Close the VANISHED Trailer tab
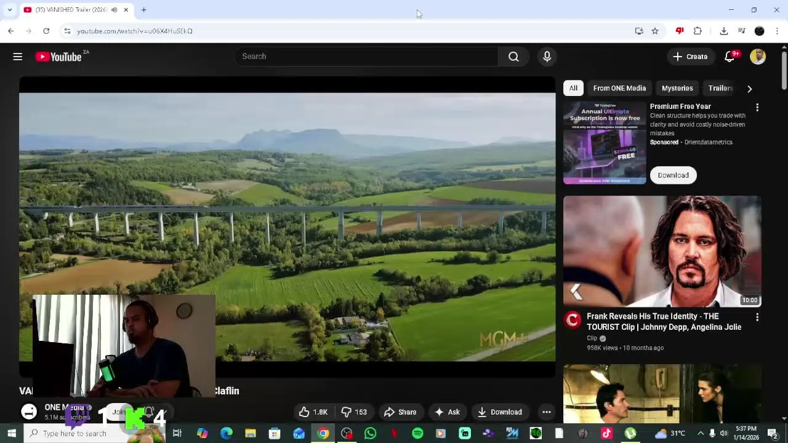The height and width of the screenshot is (443, 788). (126, 10)
